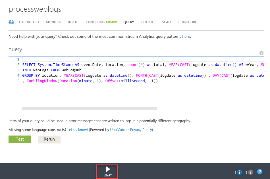Image resolution: width=270 pixels, height=179 pixels.
Task: Open the Privacy Policy link
Action: (x=141, y=130)
